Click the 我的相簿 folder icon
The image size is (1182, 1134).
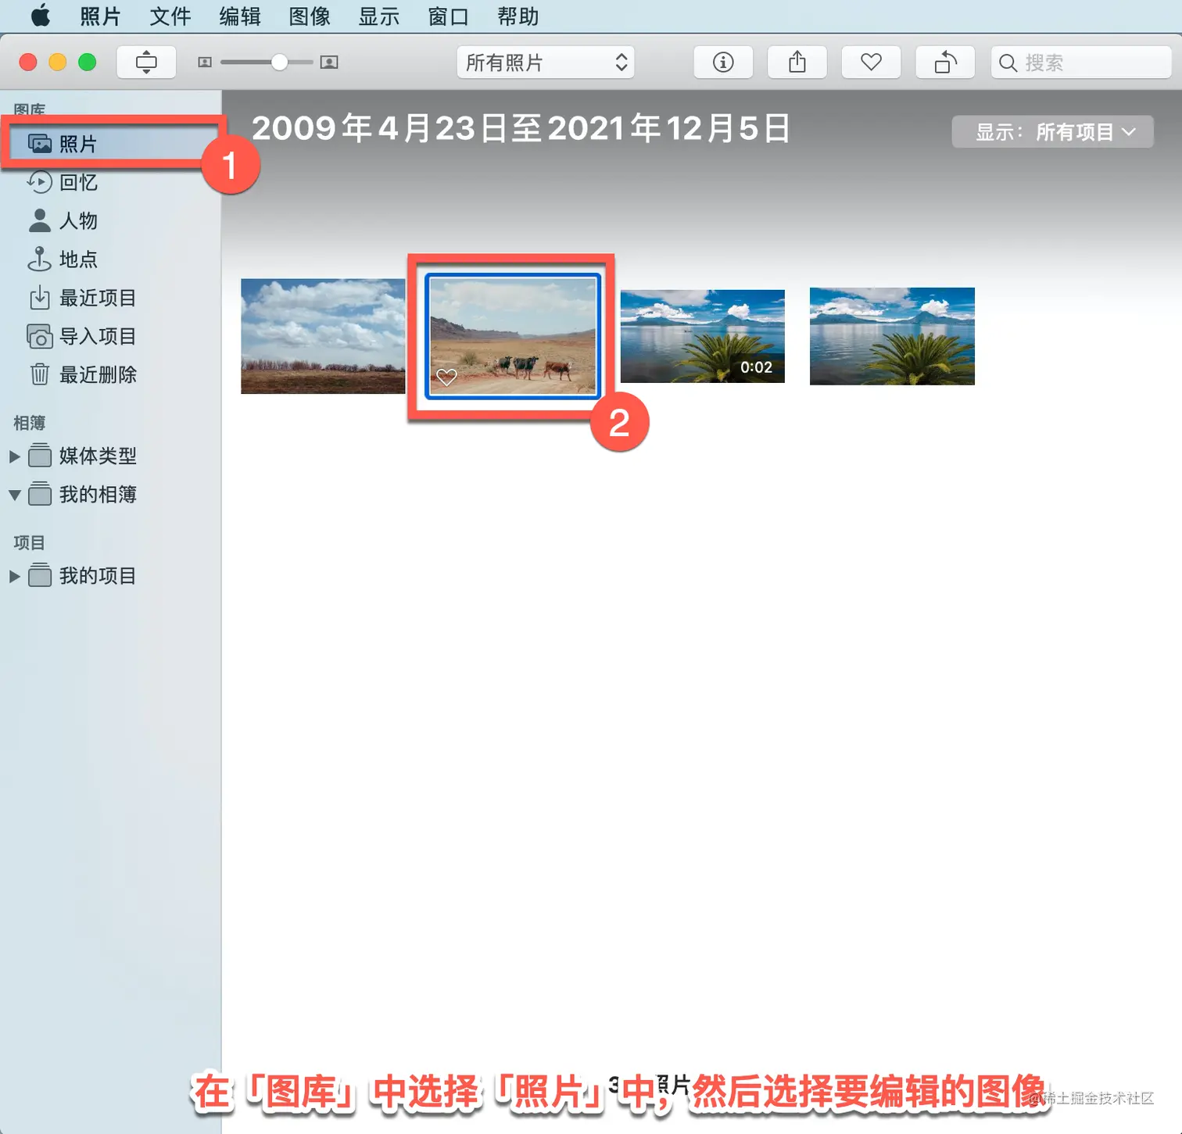coord(40,493)
